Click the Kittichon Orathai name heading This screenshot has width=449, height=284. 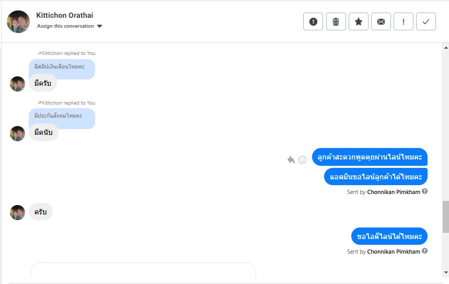(65, 15)
